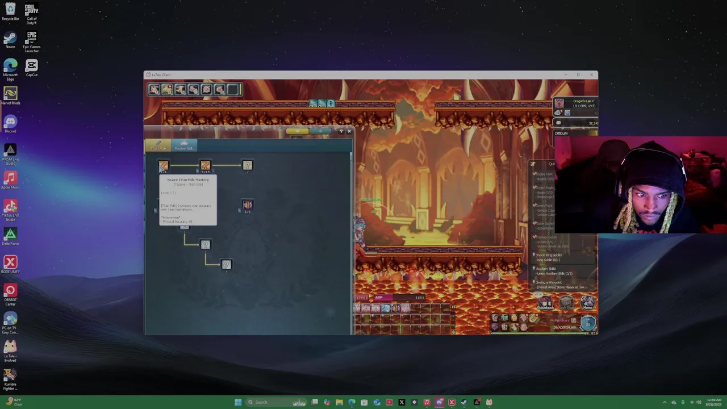Click second buff icon in LaTale top bar

click(167, 89)
